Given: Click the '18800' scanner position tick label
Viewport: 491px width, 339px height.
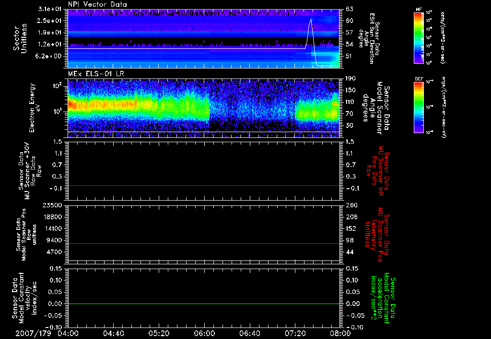Looking at the screenshot, I should pos(53,217).
